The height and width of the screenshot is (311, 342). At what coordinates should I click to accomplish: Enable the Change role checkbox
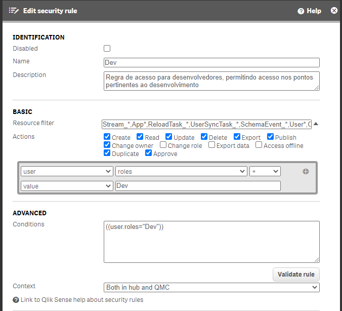163,145
